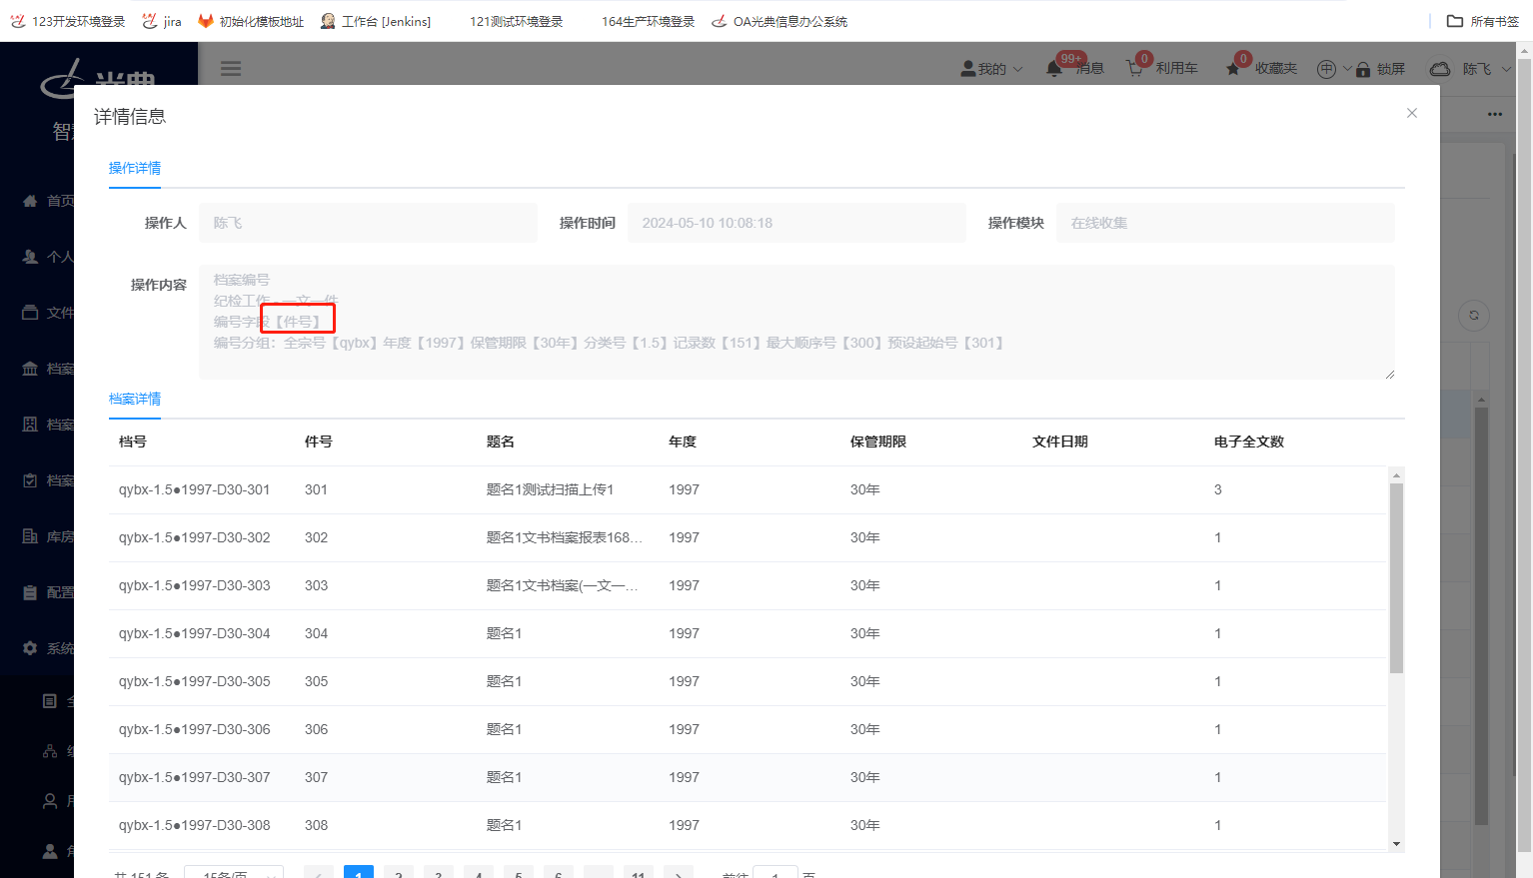Click the bank-building sidebar icon
Viewport: 1533px width, 878px height.
point(30,369)
